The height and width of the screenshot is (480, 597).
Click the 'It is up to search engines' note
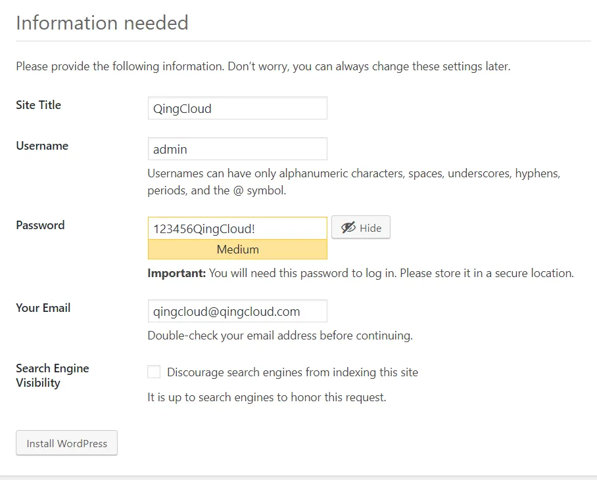pyautogui.click(x=266, y=397)
